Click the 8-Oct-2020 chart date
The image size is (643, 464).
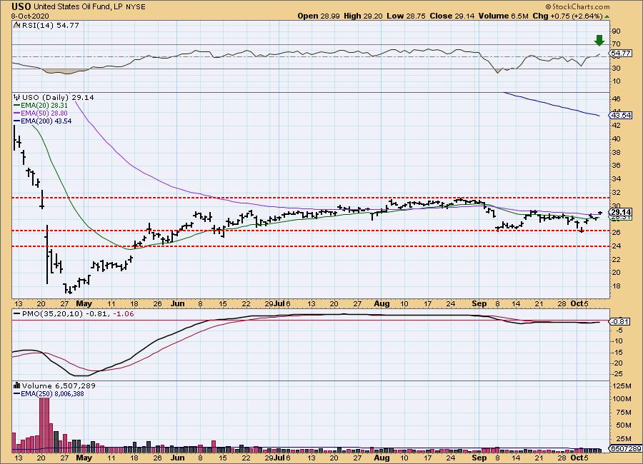pyautogui.click(x=30, y=16)
